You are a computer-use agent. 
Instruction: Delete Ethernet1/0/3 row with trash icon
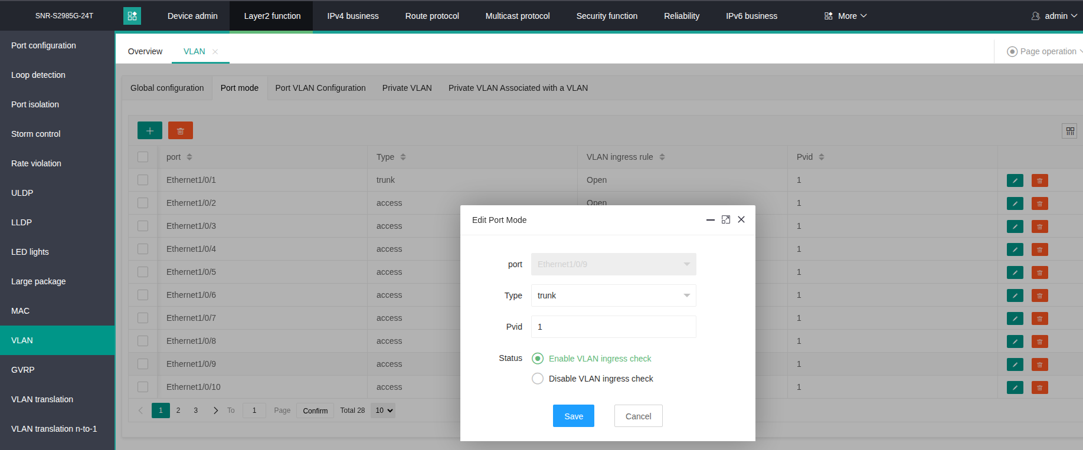pyautogui.click(x=1040, y=226)
